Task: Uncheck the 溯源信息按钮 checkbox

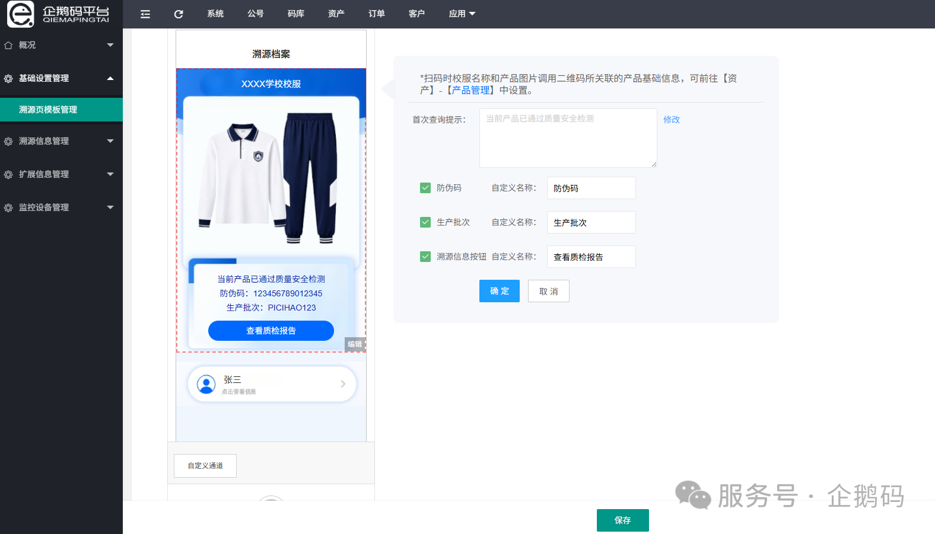Action: coord(425,257)
